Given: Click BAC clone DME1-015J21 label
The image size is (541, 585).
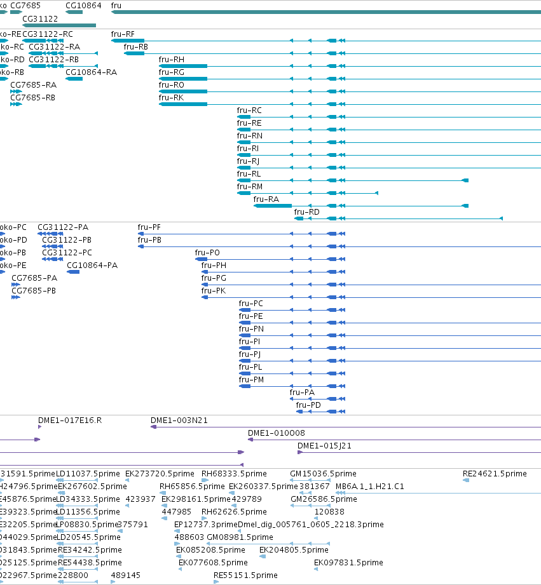Looking at the screenshot, I should coord(324,445).
